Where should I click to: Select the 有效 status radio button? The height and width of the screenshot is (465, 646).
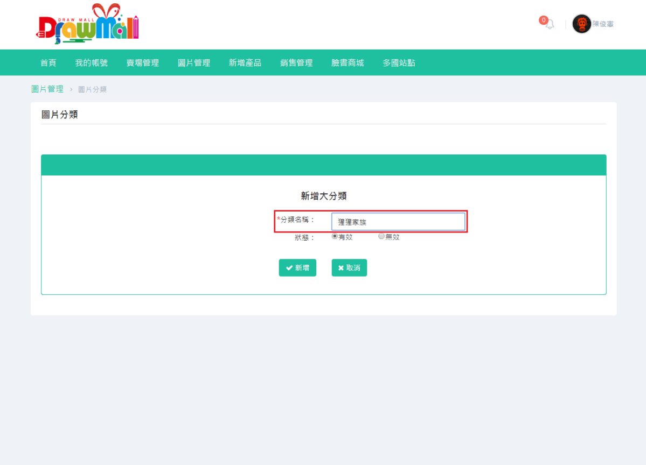tap(335, 236)
